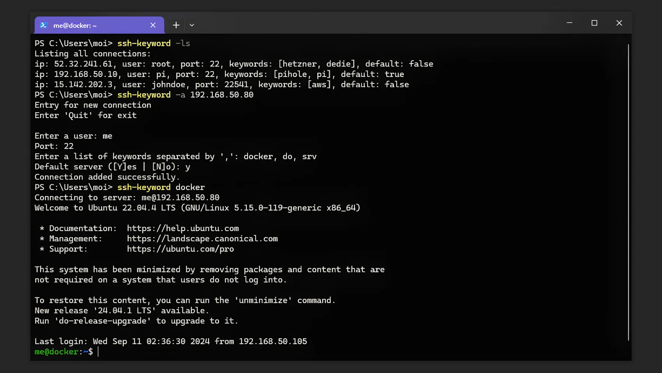Click the 'ssh-keyword docker' command line

161,187
